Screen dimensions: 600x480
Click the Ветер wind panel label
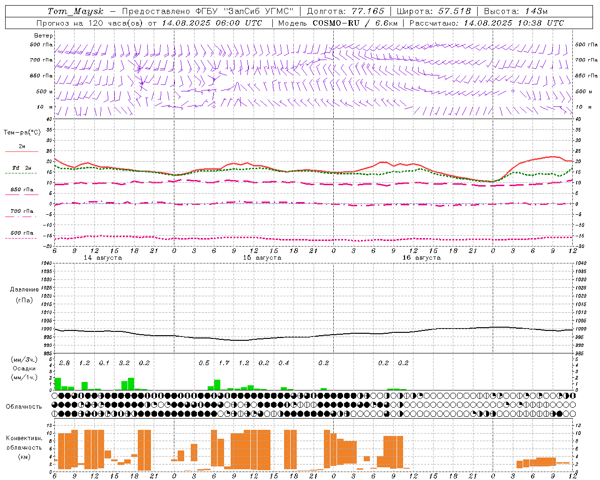[x=44, y=36]
